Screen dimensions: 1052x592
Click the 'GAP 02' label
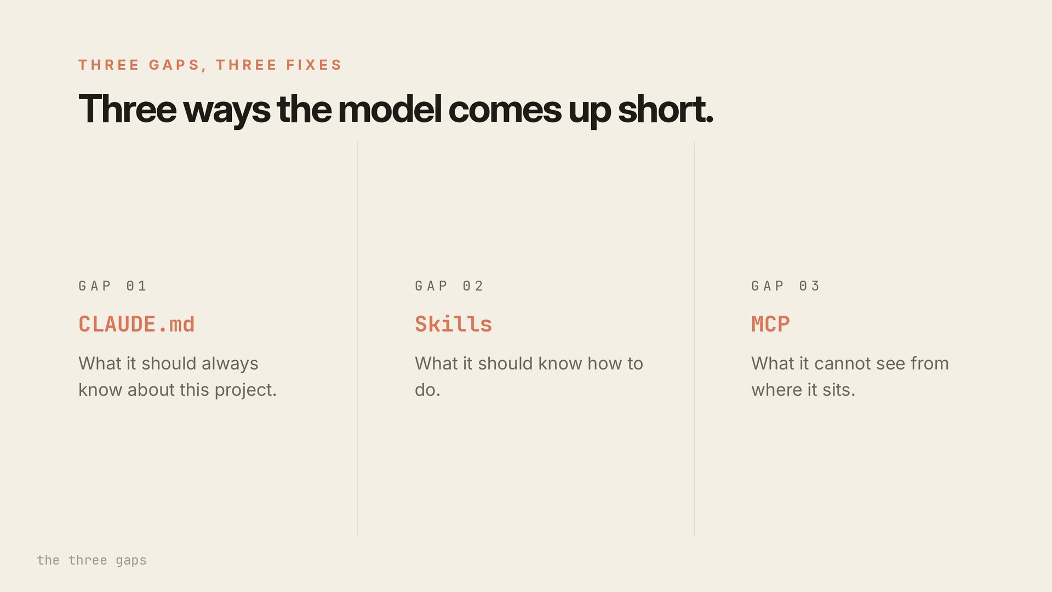[x=449, y=286]
